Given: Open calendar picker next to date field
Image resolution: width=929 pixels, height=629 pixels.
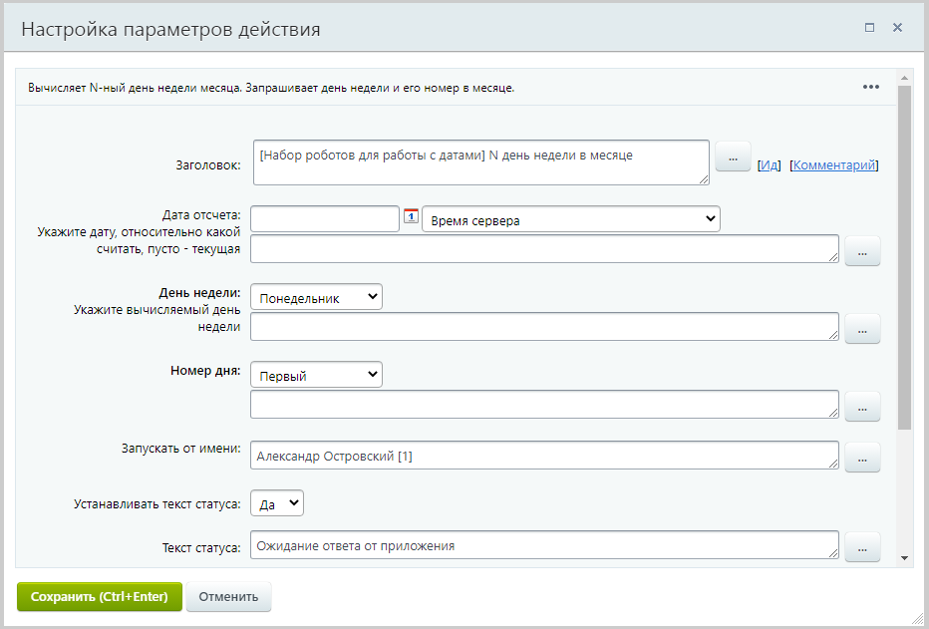Looking at the screenshot, I should pyautogui.click(x=411, y=217).
